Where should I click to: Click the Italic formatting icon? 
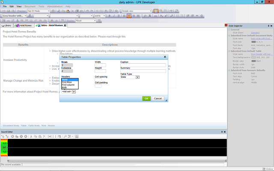114,16
